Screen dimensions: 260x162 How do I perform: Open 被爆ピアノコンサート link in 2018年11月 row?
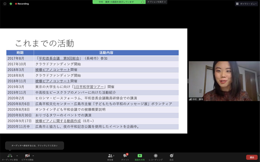(53, 81)
